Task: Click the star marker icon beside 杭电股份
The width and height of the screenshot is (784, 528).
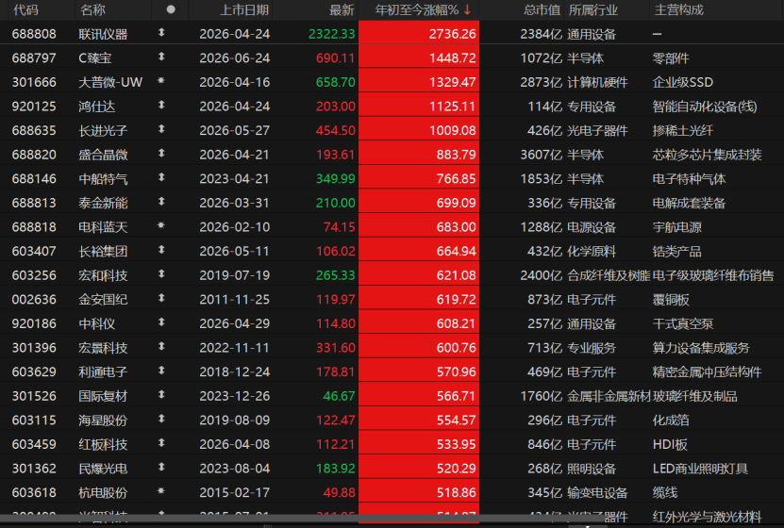Action: [161, 491]
